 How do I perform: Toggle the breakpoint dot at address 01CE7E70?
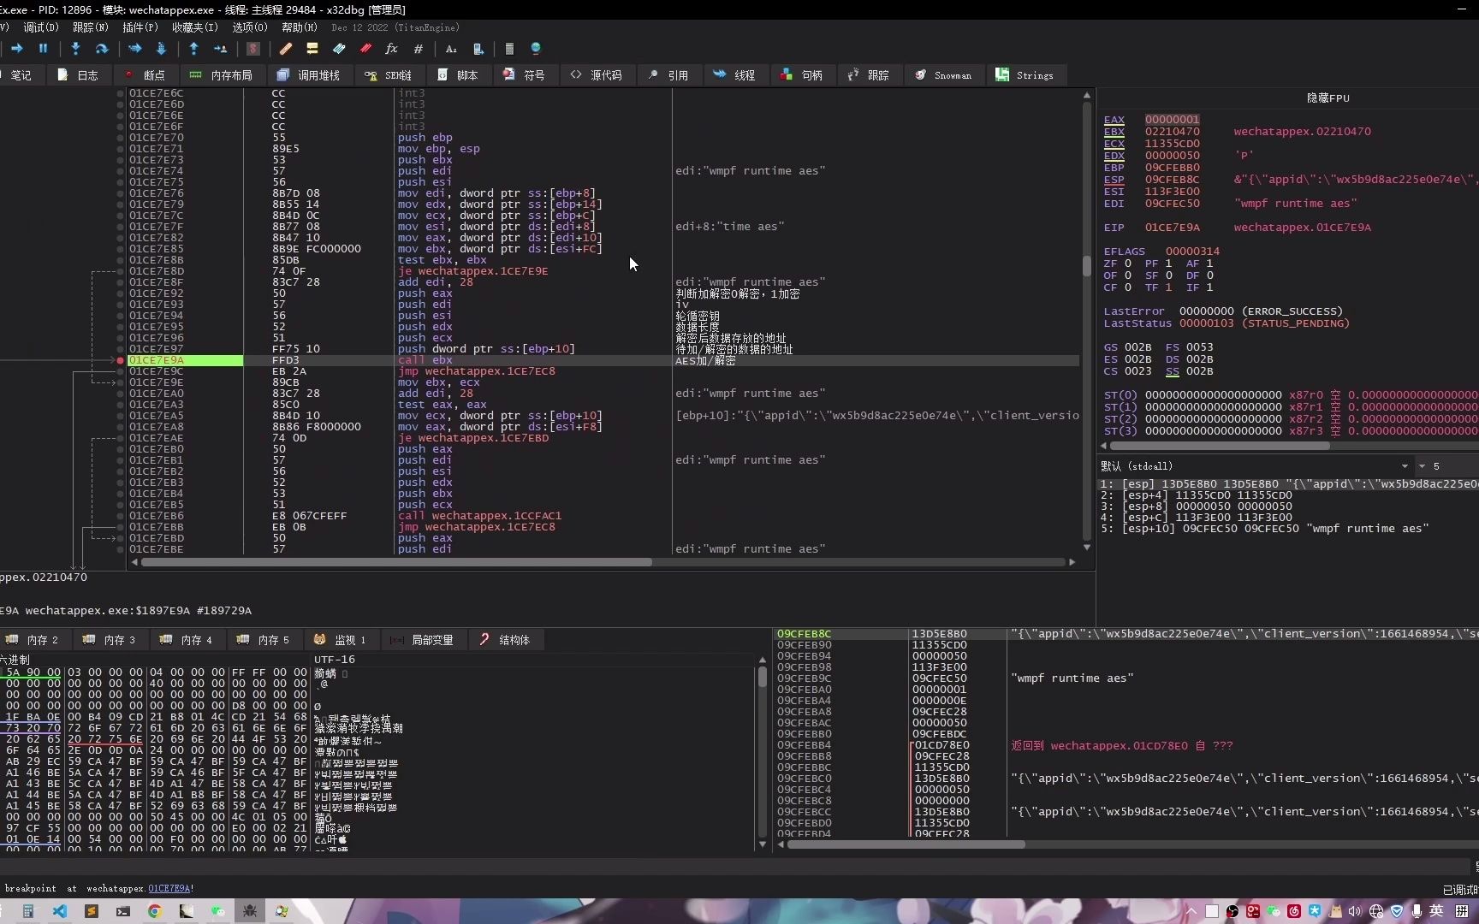click(x=120, y=138)
